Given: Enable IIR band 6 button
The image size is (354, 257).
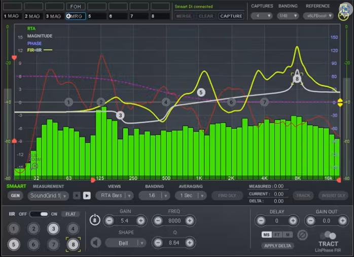Looking at the screenshot, I should 33,245.
